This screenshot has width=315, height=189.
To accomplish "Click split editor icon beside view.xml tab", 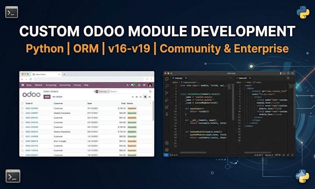I will pos(288,78).
